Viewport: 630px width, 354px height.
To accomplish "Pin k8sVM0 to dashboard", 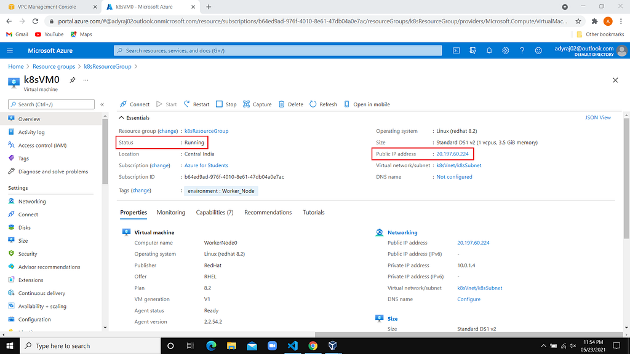I will (73, 80).
